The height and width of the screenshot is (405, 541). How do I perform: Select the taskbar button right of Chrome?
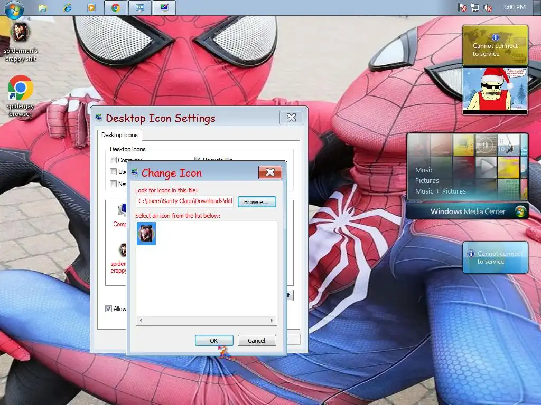139,7
